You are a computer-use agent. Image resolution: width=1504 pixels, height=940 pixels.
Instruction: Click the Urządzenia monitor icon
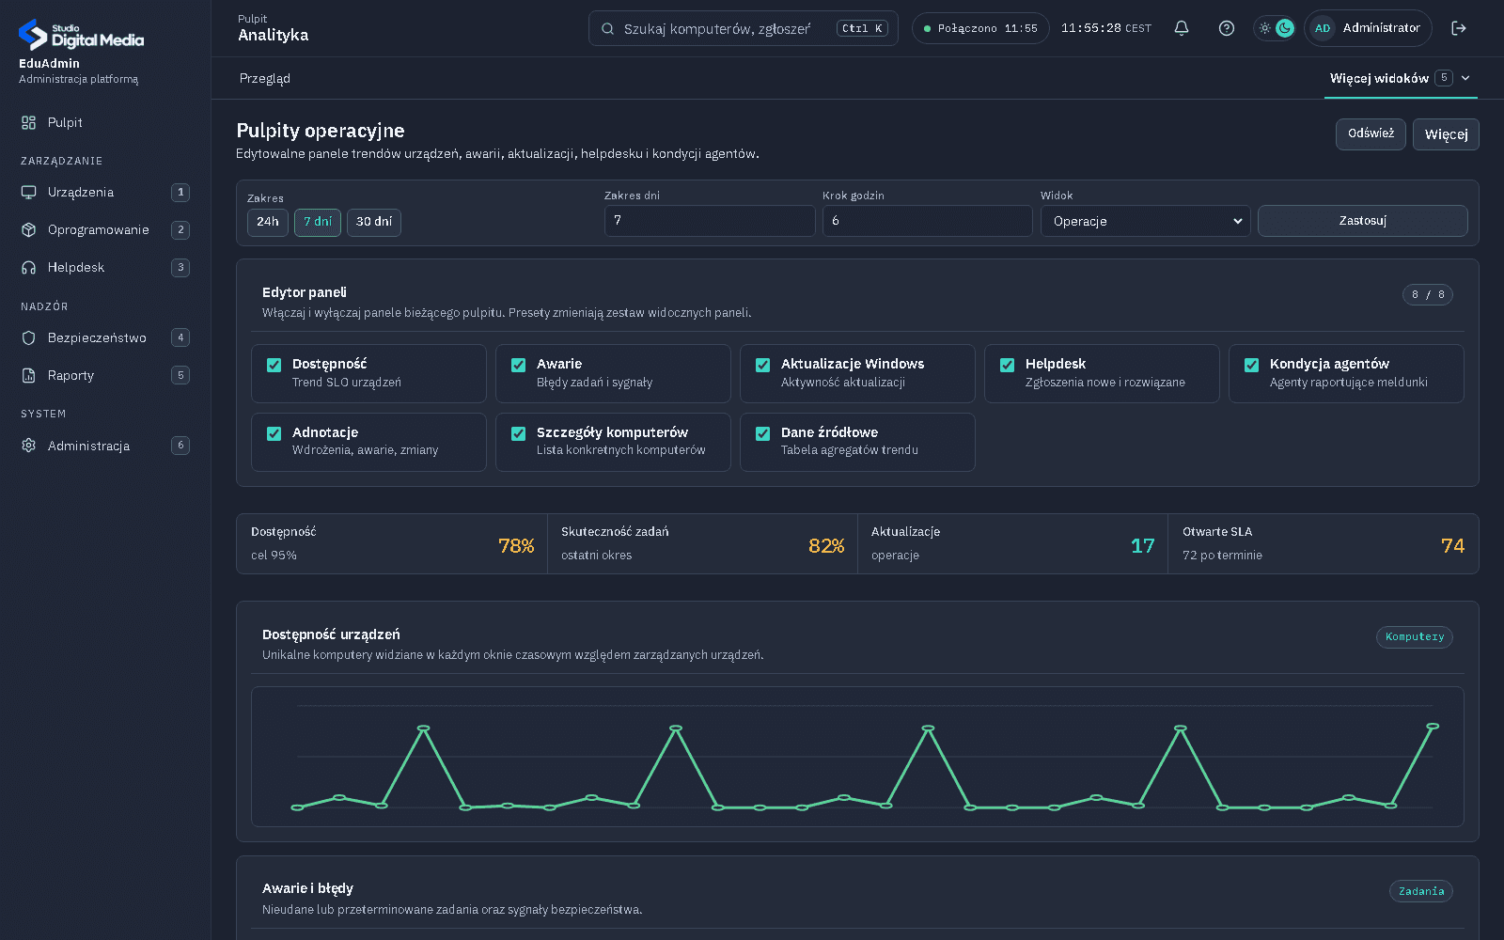click(x=29, y=192)
